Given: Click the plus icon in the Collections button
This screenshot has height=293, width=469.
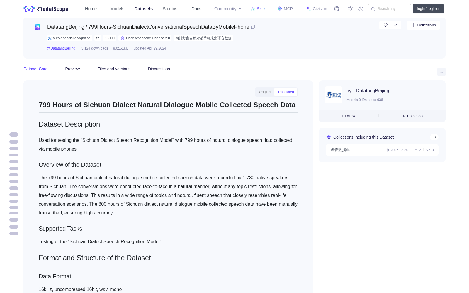Looking at the screenshot, I should point(414,25).
